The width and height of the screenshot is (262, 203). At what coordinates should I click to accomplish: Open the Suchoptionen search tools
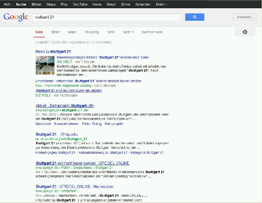(152, 32)
